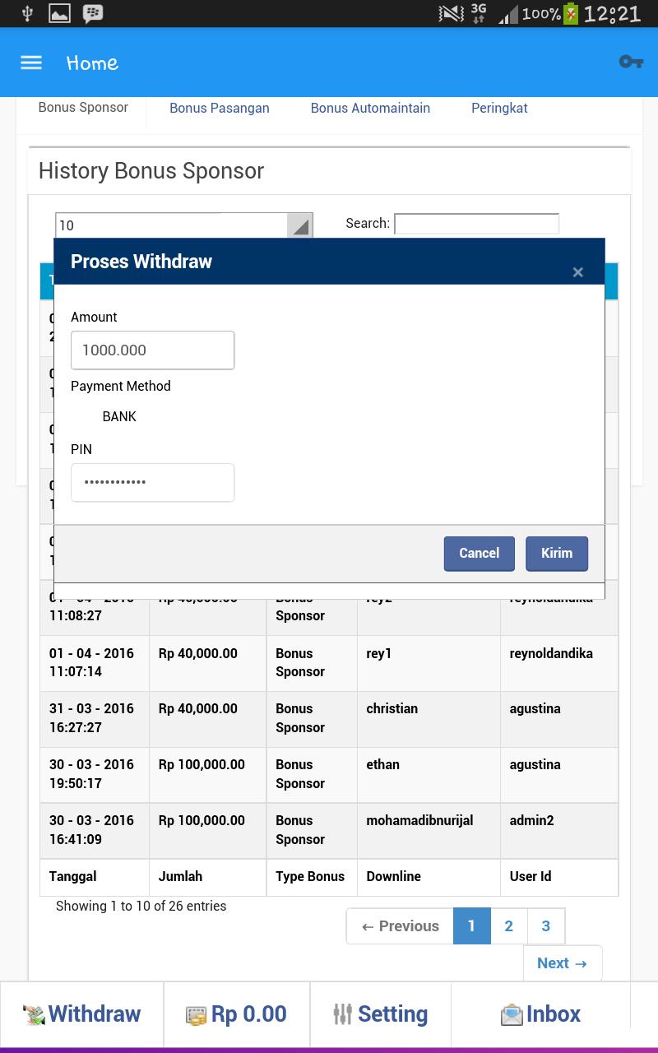Tap the Rp 0.00 balance button

237,1014
